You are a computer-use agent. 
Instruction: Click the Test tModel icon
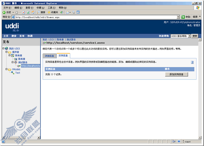pos(13,73)
